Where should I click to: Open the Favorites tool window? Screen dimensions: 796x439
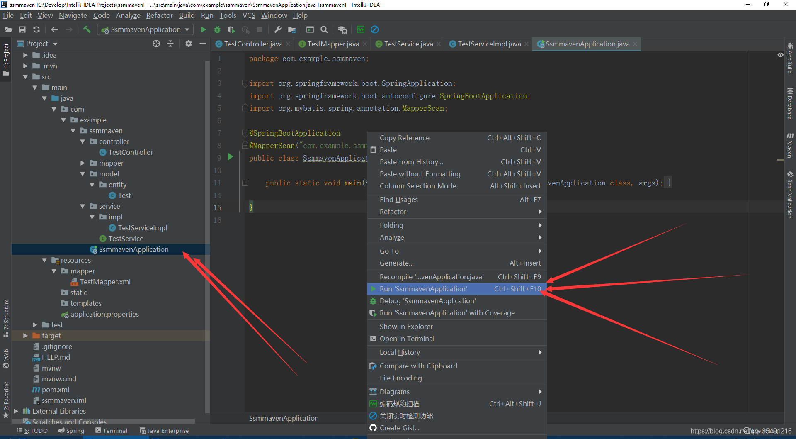(6, 400)
